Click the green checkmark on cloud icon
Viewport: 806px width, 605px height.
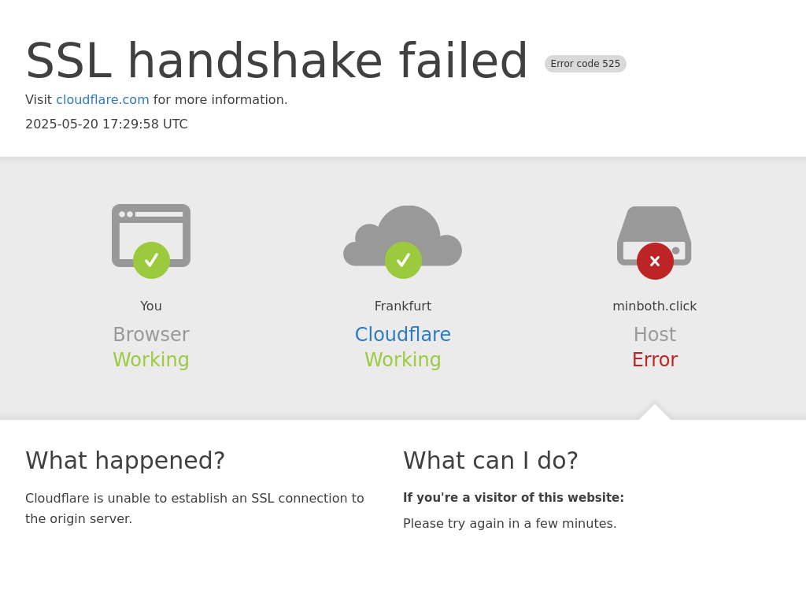coord(404,260)
